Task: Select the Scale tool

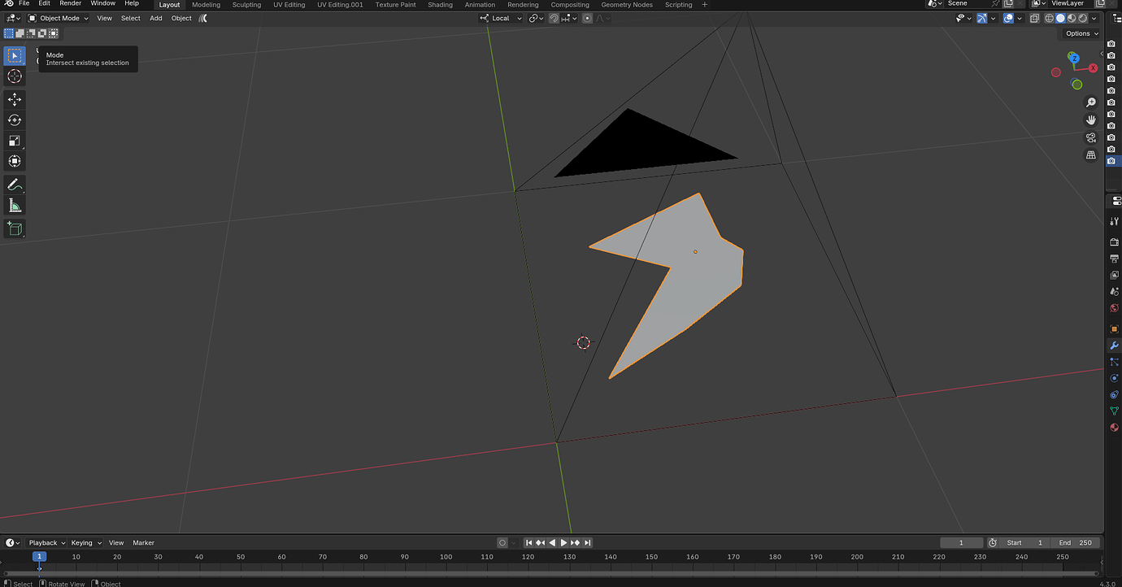Action: 15,141
